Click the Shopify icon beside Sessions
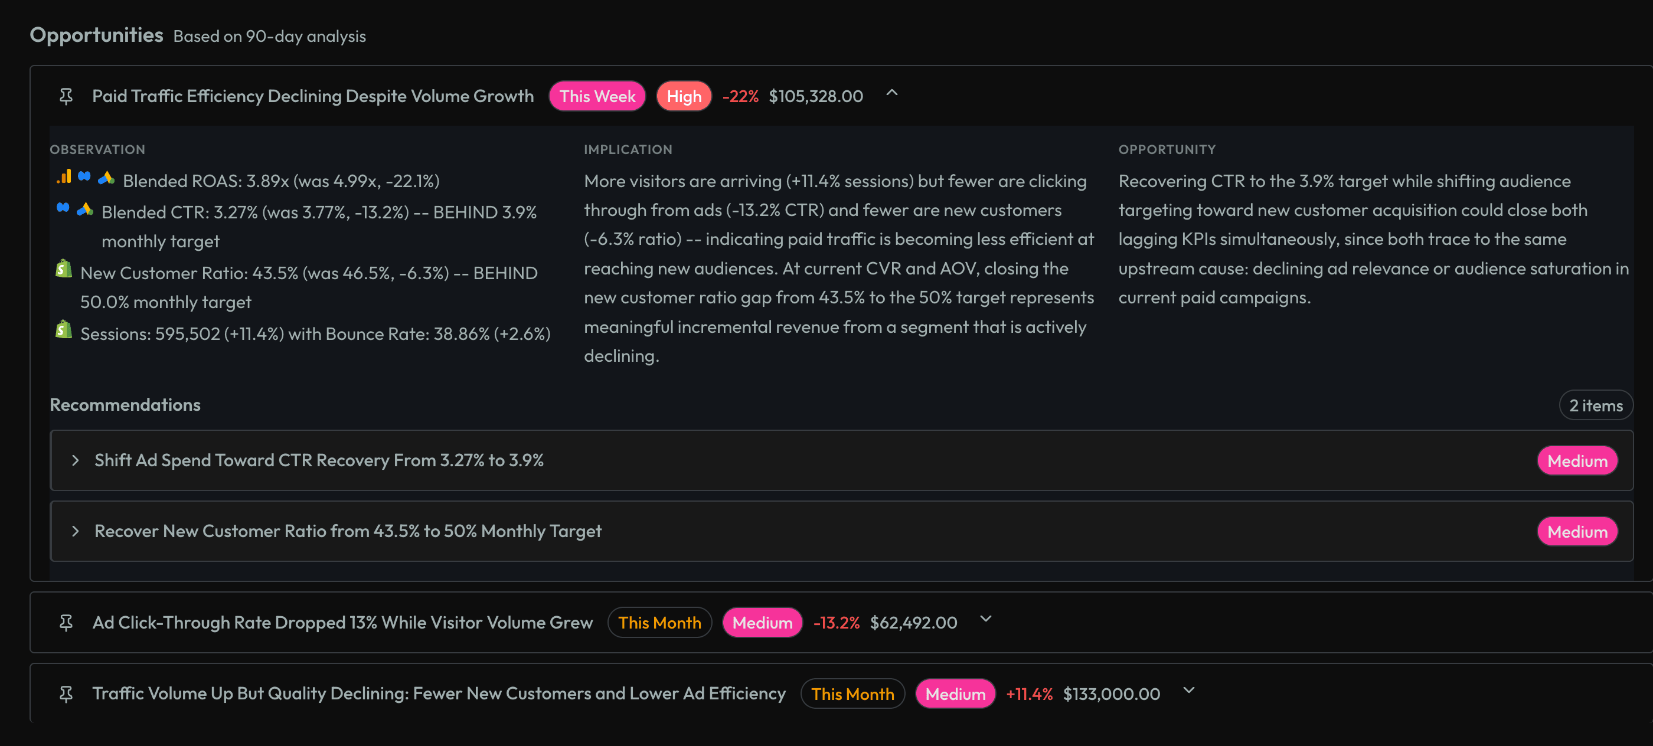This screenshot has height=746, width=1653. pyautogui.click(x=64, y=330)
